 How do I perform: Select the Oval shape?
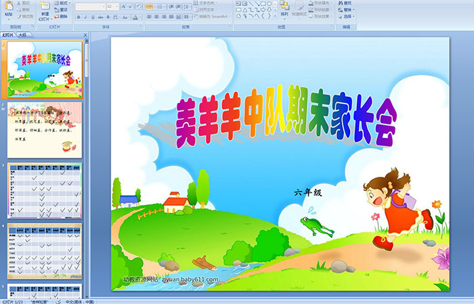(x=269, y=3)
